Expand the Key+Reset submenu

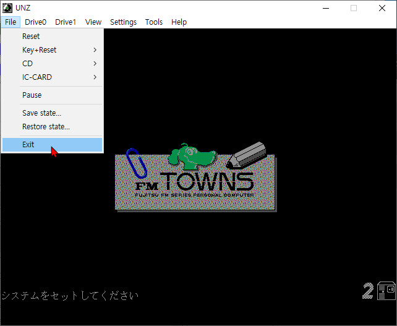[52, 50]
